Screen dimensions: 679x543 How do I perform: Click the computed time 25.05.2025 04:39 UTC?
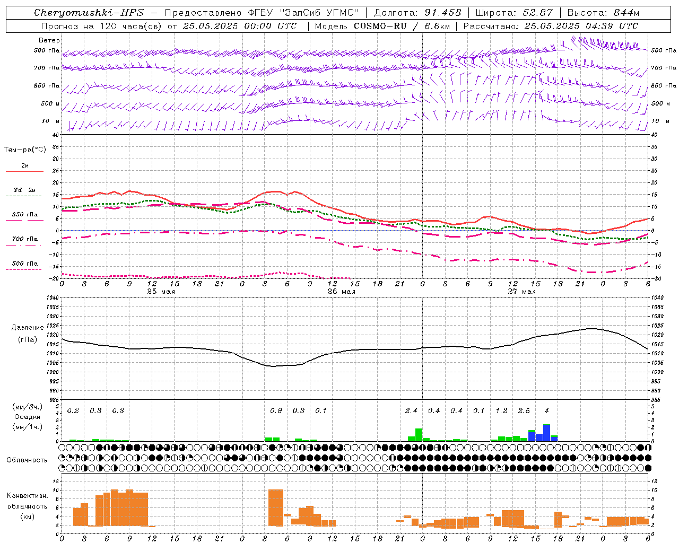(x=581, y=26)
